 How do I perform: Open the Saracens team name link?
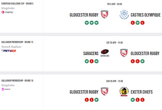91,53
